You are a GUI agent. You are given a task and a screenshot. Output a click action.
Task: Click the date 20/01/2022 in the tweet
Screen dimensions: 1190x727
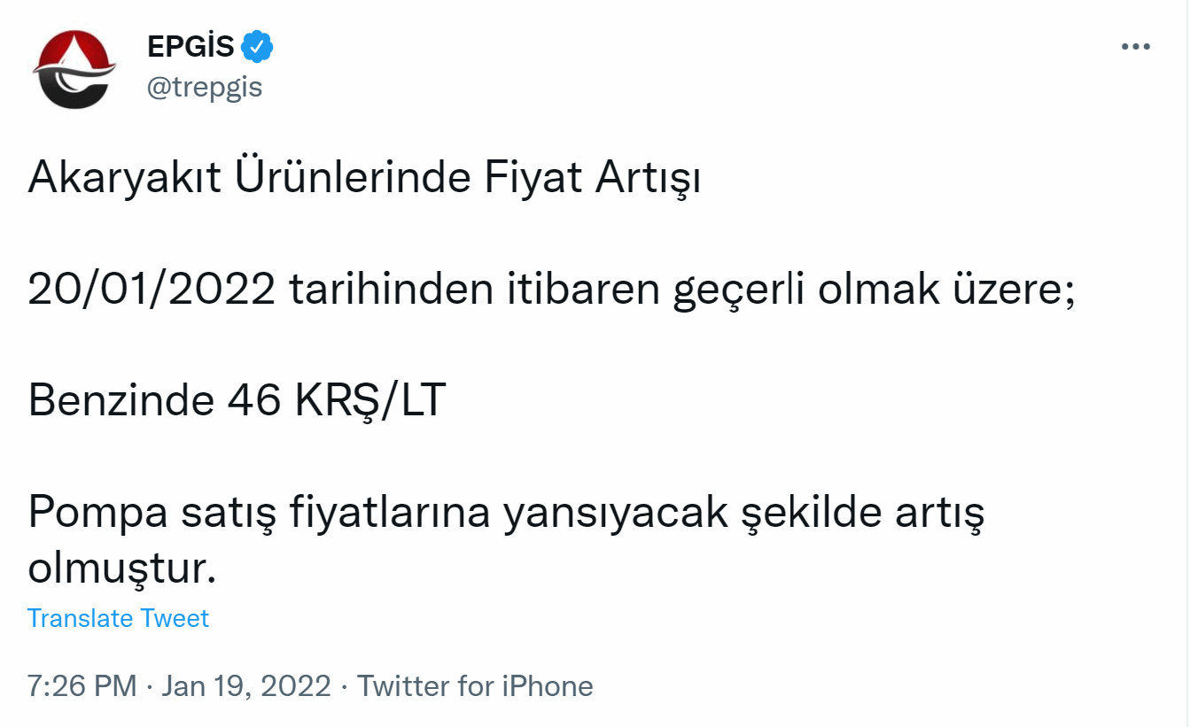(x=152, y=290)
